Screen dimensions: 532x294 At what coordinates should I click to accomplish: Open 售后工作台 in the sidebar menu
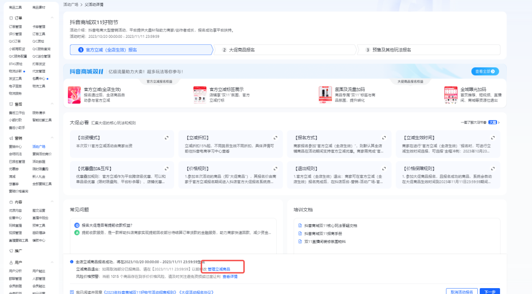(17, 113)
